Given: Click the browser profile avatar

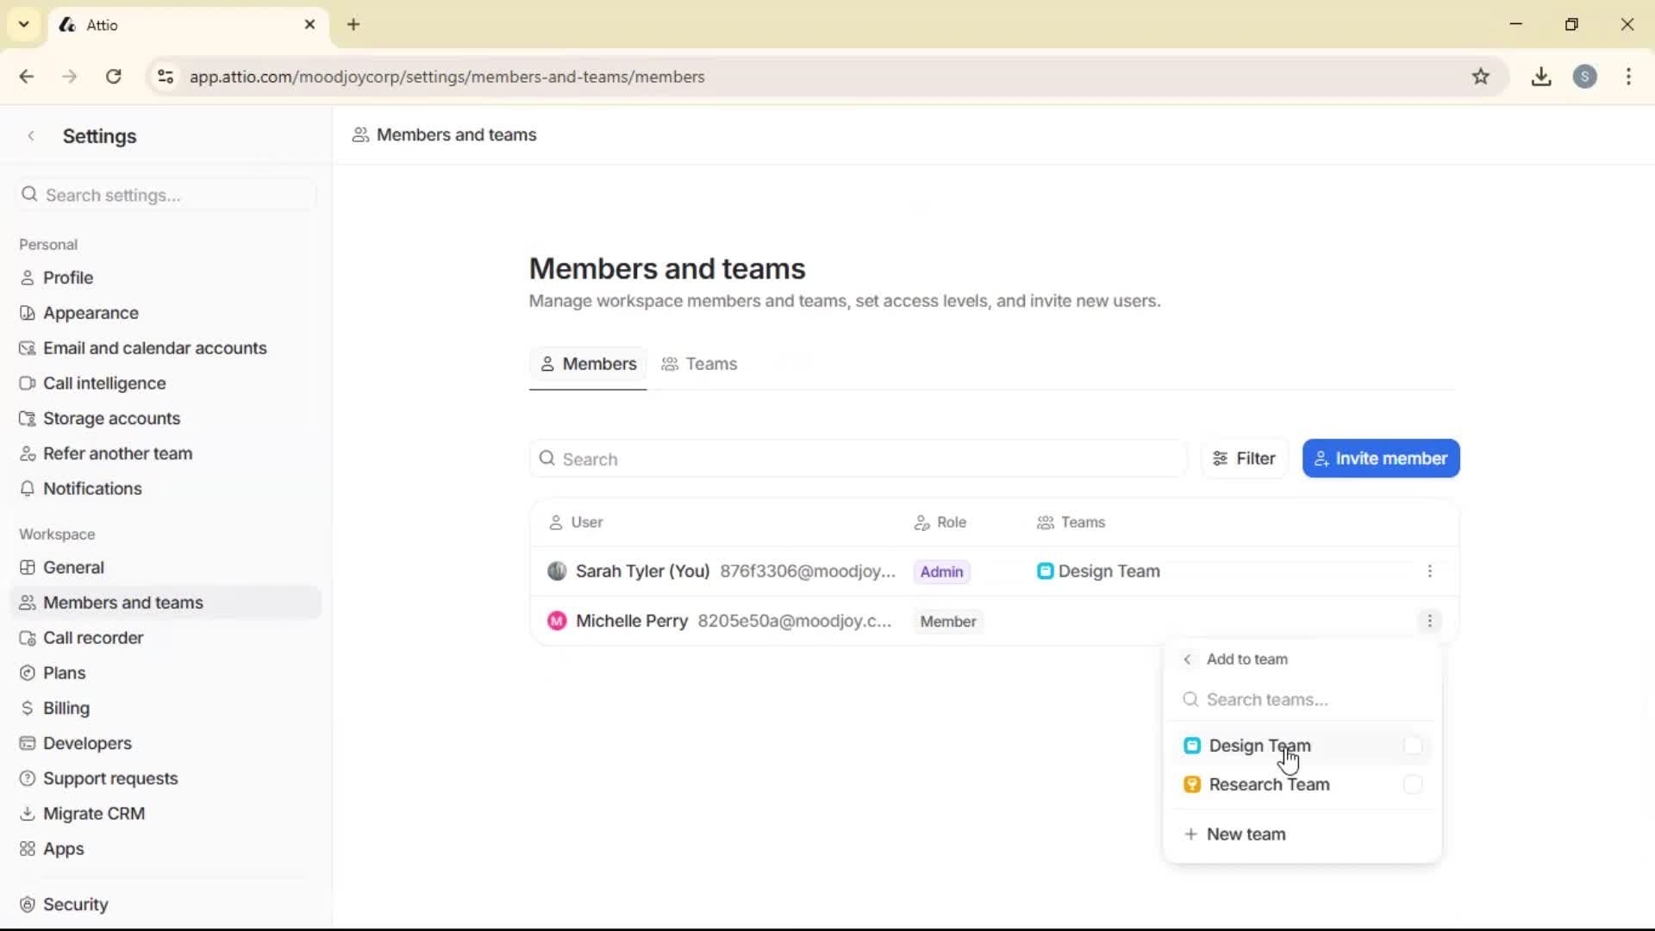Looking at the screenshot, I should (1586, 77).
